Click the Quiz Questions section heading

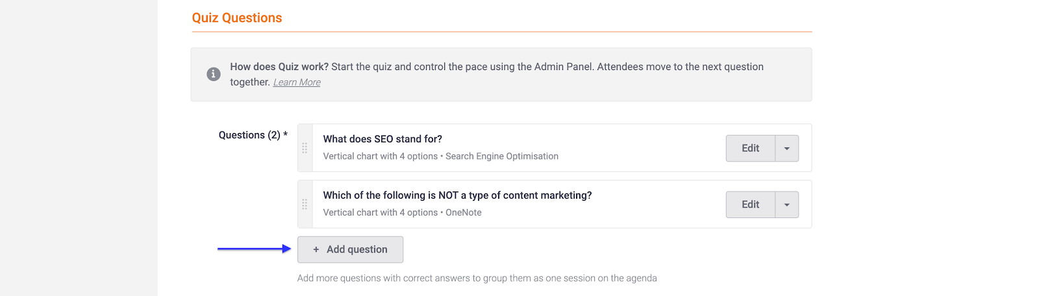[237, 18]
